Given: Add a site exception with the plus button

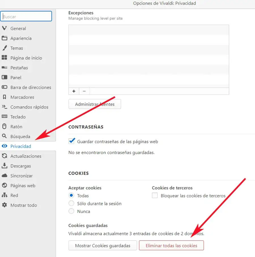Looking at the screenshot, I should (x=74, y=91).
